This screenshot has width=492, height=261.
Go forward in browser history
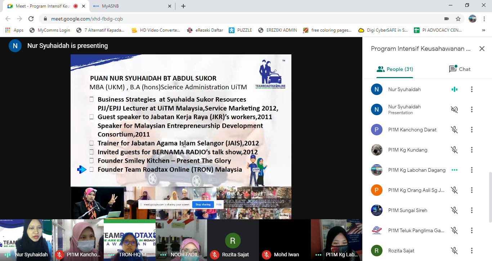(x=19, y=19)
